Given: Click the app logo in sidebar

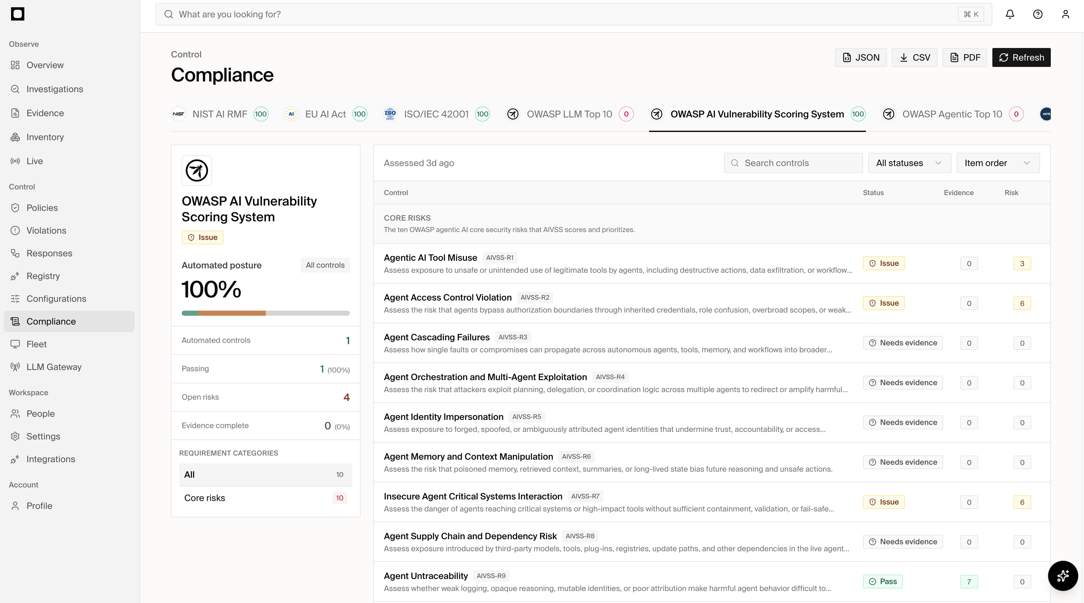Looking at the screenshot, I should (x=17, y=14).
